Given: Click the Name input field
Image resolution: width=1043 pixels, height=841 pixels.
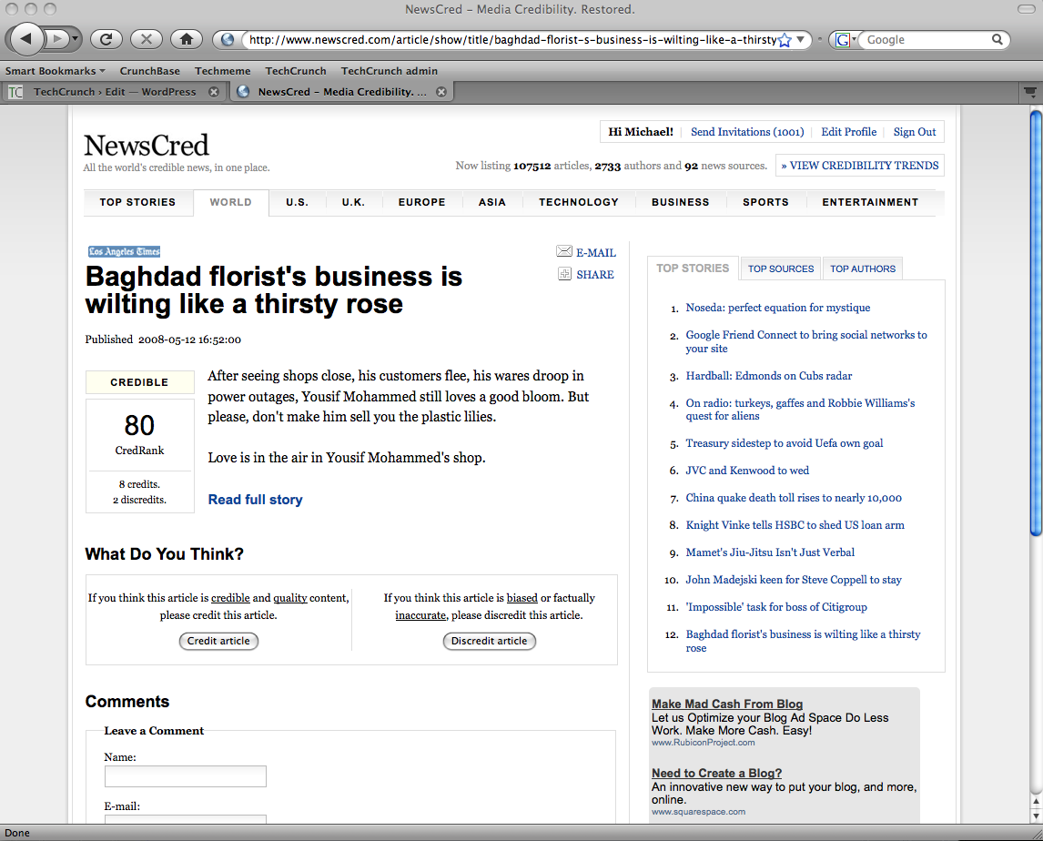Looking at the screenshot, I should pyautogui.click(x=185, y=775).
